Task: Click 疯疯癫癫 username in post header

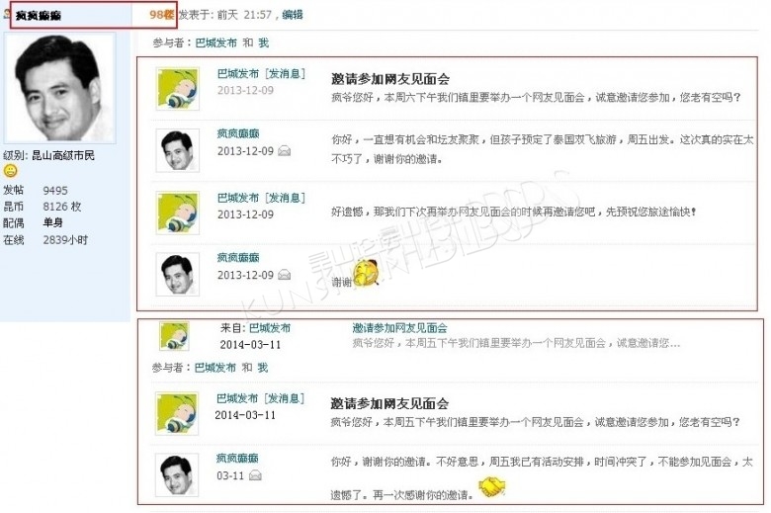Action: tap(39, 16)
